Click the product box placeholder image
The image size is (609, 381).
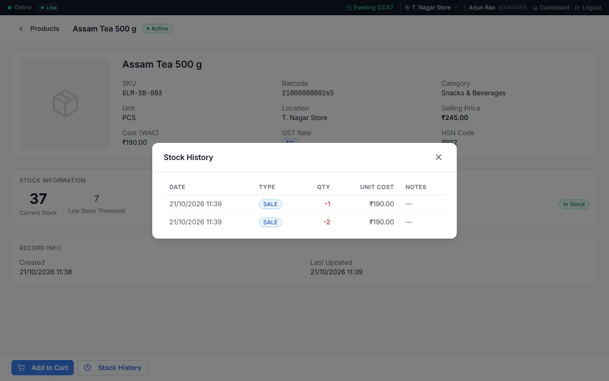pyautogui.click(x=65, y=103)
